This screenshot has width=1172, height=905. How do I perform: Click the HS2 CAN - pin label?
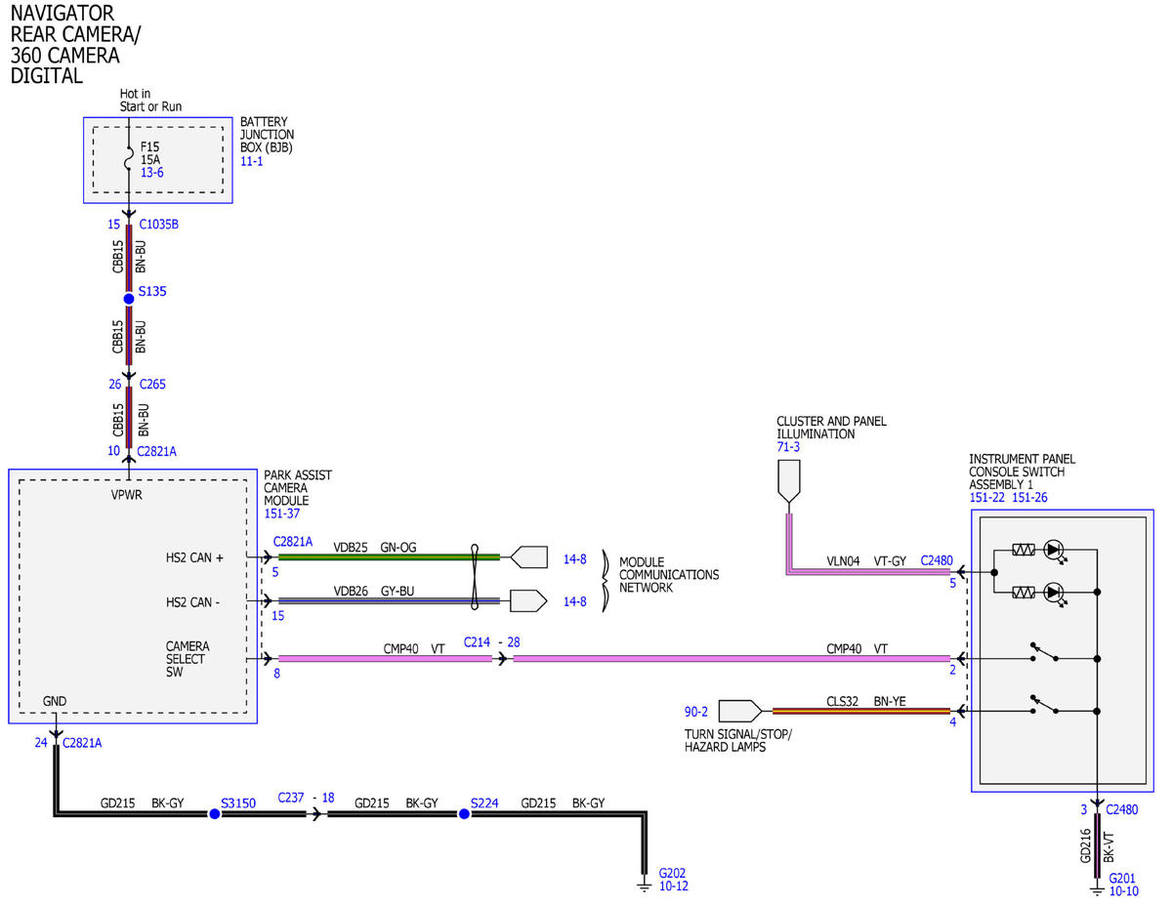[192, 602]
